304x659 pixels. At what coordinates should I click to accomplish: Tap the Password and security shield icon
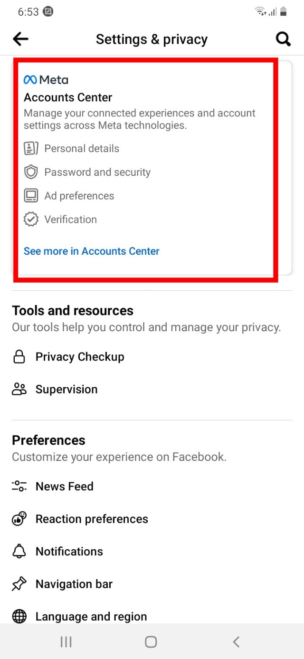tap(31, 172)
